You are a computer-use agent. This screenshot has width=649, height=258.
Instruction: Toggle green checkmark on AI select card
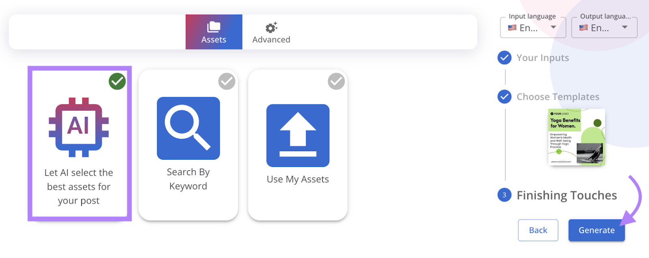[117, 81]
